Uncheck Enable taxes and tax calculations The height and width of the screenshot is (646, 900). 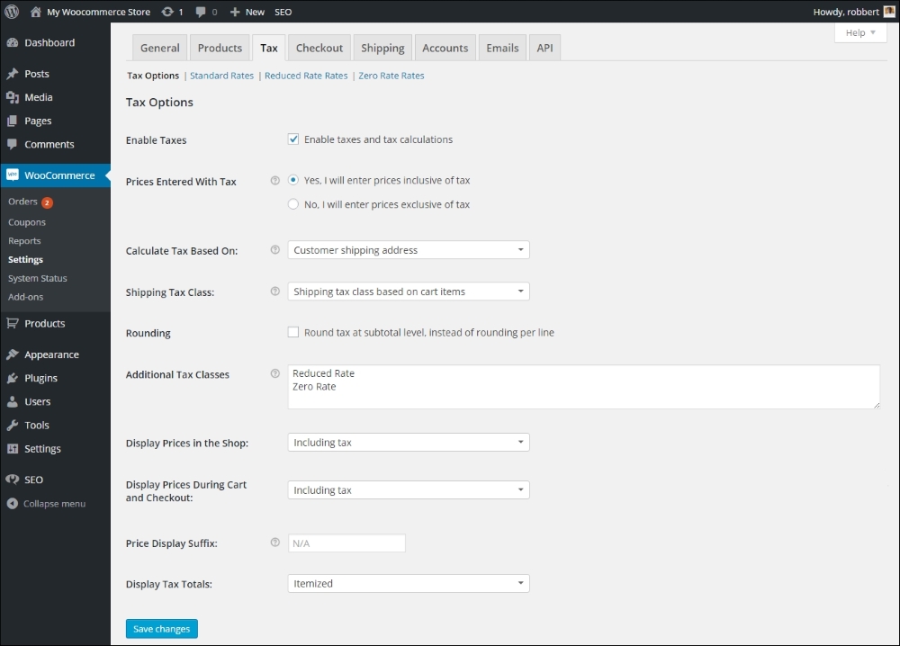click(293, 139)
